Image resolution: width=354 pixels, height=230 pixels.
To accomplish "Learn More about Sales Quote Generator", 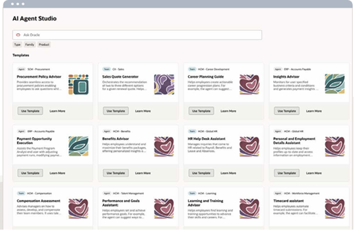I will tap(143, 111).
